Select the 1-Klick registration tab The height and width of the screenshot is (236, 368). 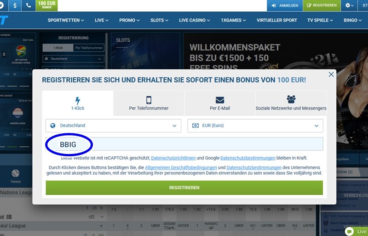[x=78, y=103]
